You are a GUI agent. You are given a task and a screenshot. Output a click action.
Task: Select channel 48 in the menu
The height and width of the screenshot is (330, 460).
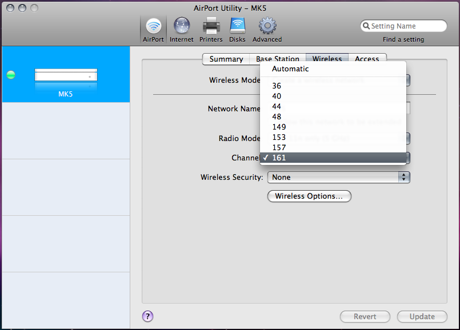coord(333,116)
